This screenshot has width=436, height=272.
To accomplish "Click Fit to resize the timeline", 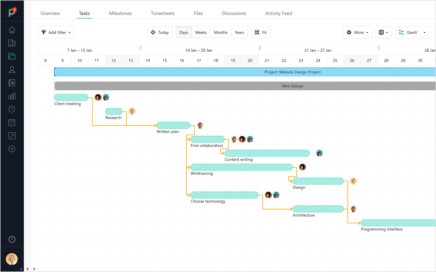I will tap(261, 32).
